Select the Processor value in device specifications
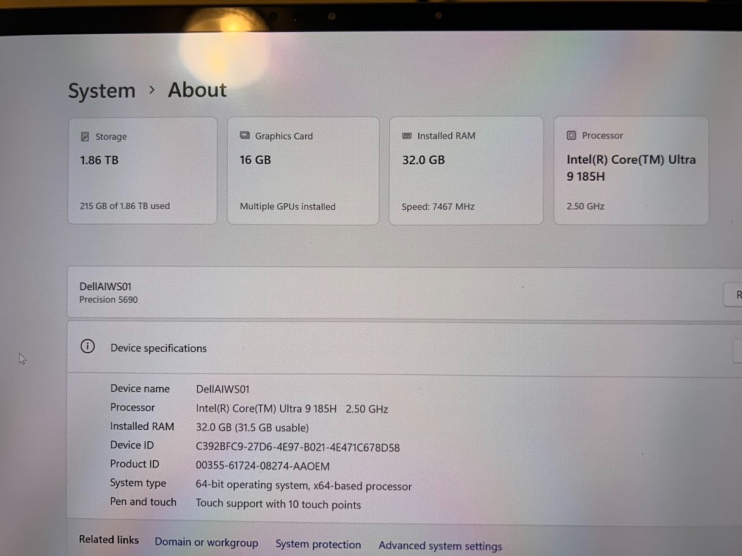Viewport: 742px width, 556px height. tap(292, 409)
